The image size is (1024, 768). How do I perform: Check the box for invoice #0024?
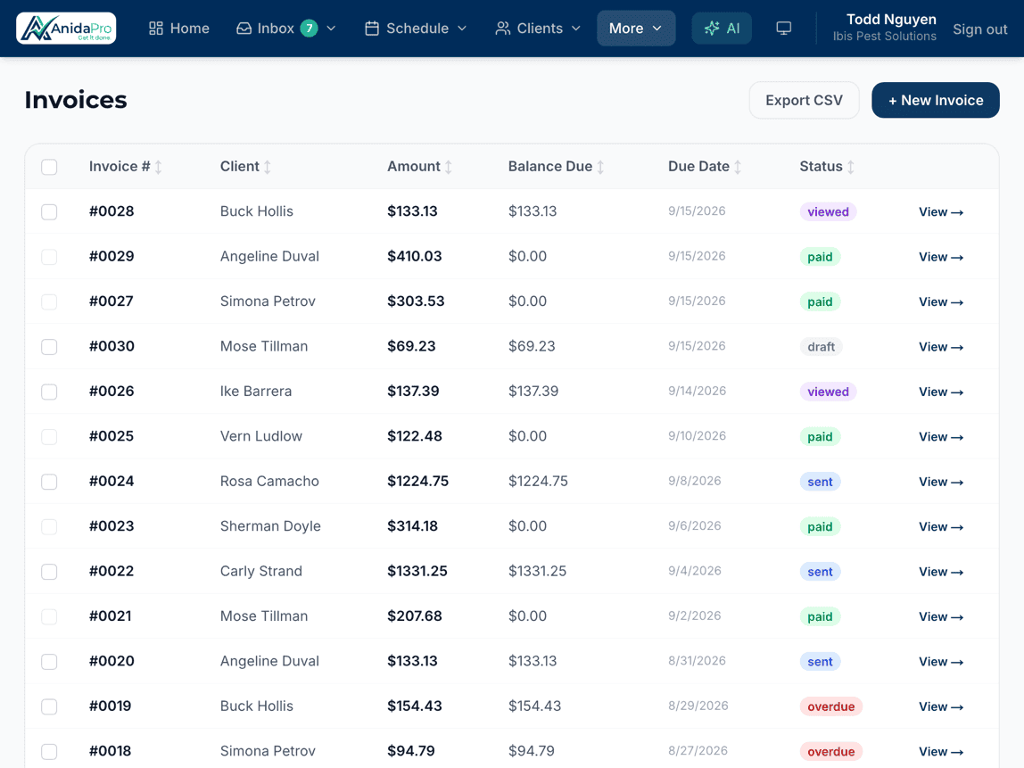(49, 482)
